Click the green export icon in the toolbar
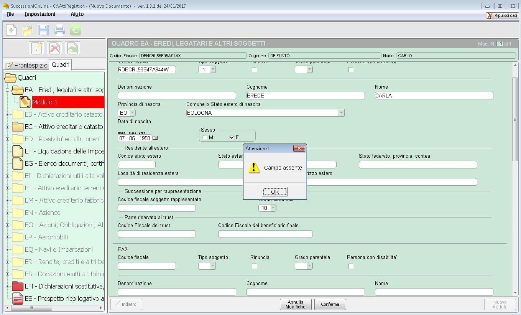The image size is (521, 315). pos(76,30)
